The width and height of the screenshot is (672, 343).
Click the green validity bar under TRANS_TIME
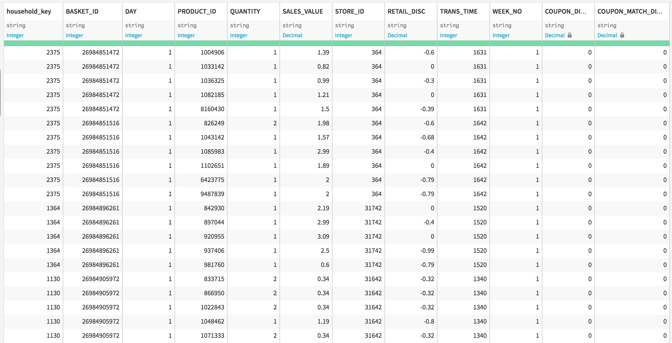463,43
